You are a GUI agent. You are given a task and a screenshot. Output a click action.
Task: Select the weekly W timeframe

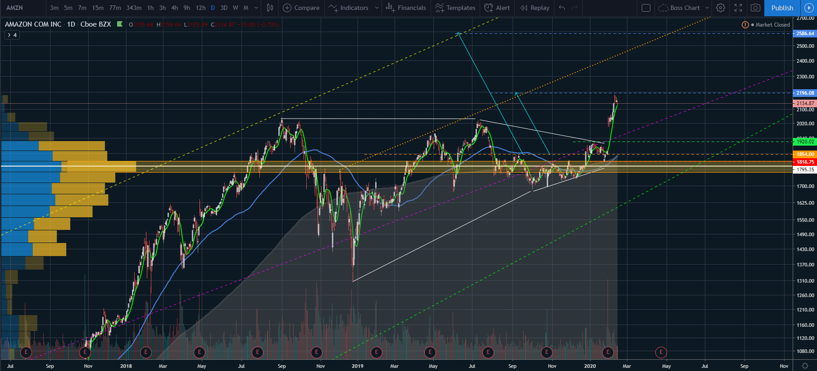pyautogui.click(x=236, y=8)
